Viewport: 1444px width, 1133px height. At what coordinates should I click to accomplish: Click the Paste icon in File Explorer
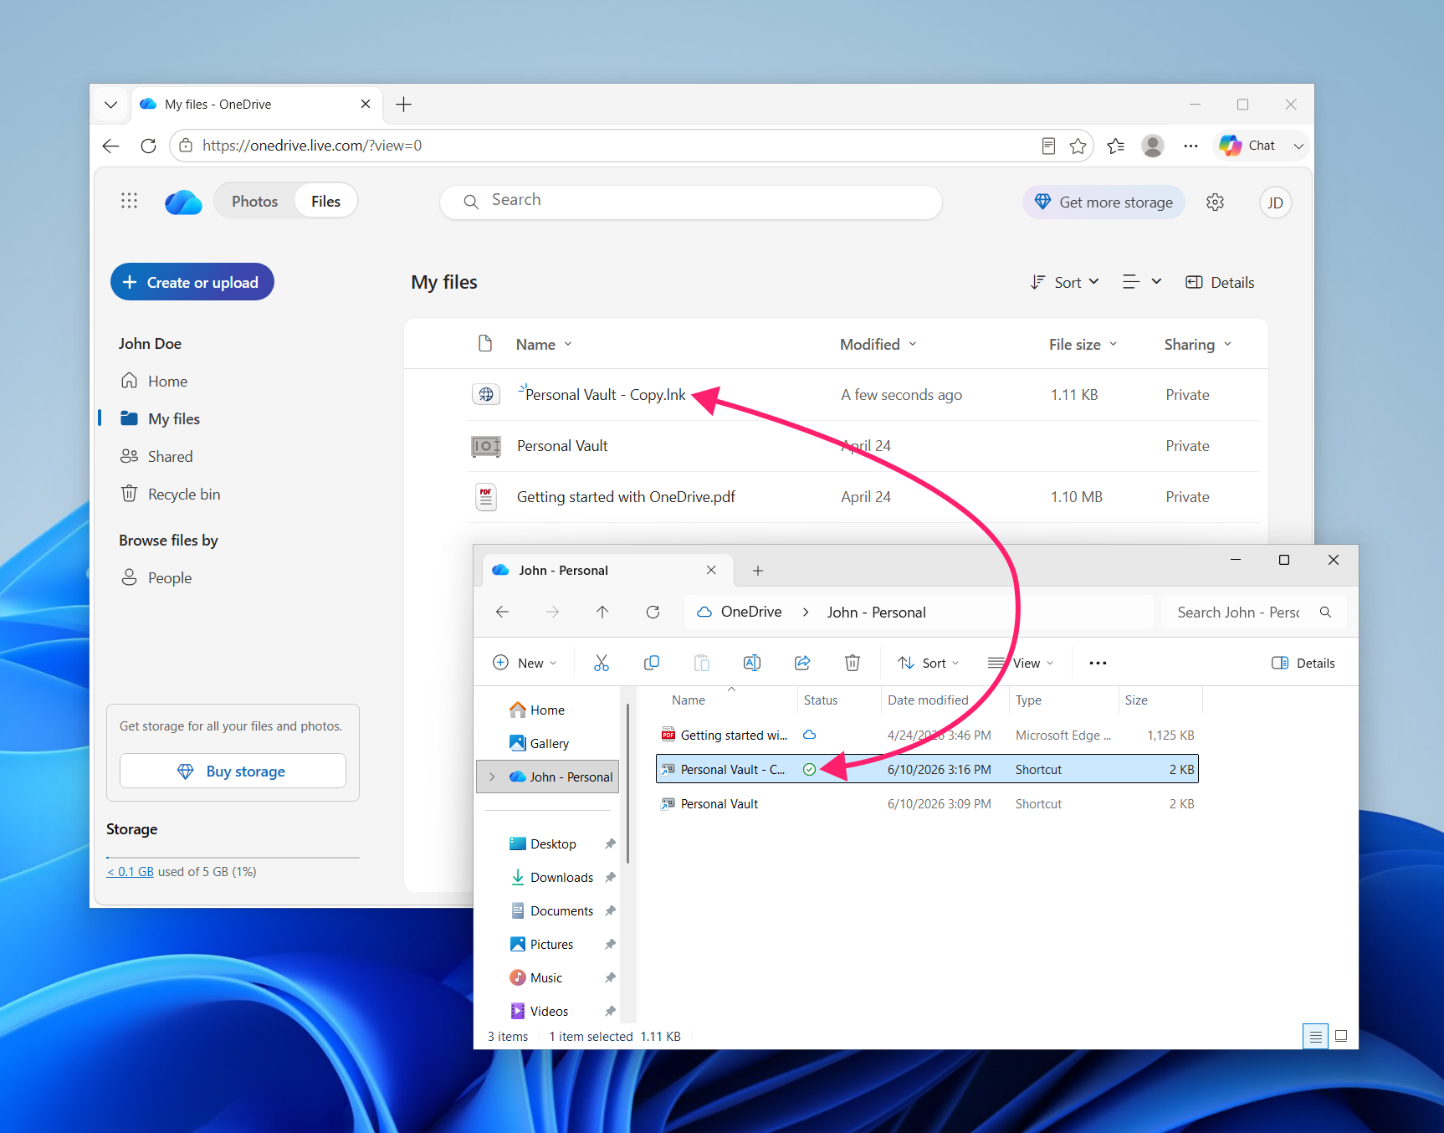pyautogui.click(x=701, y=663)
